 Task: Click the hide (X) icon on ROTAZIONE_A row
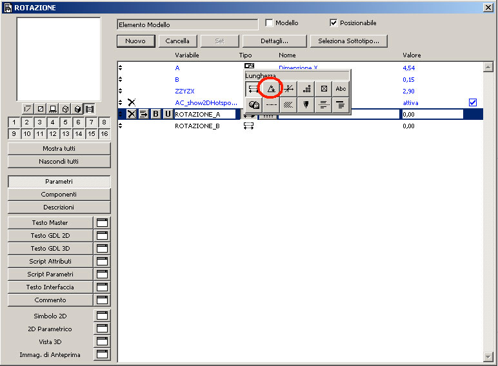coord(131,114)
